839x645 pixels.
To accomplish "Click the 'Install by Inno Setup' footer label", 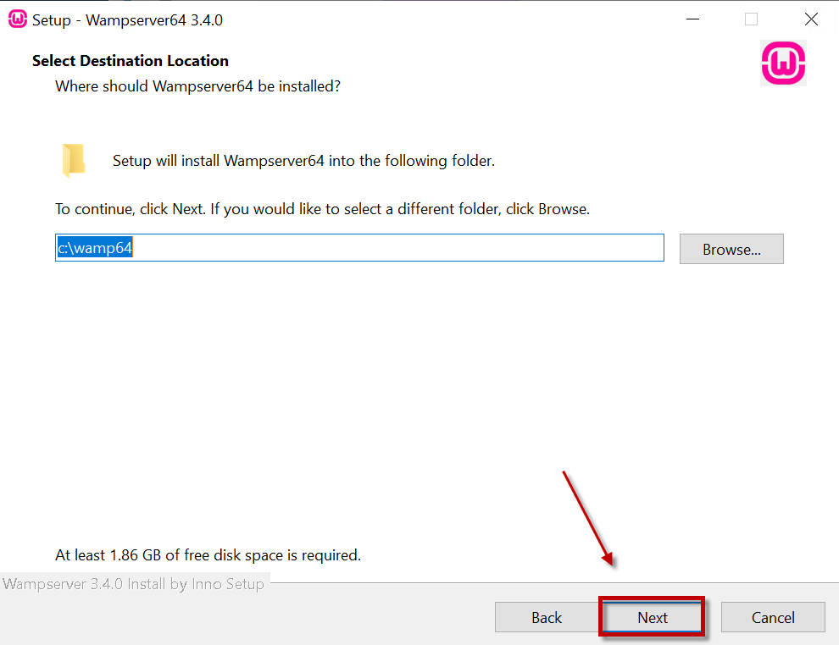I will [134, 584].
